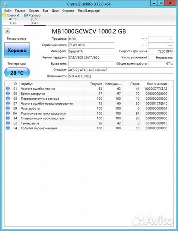Viewport: 178px width, 231px height.
Task: Click the blue Хорошо status icon in disk list
Action: click(x=26, y=15)
